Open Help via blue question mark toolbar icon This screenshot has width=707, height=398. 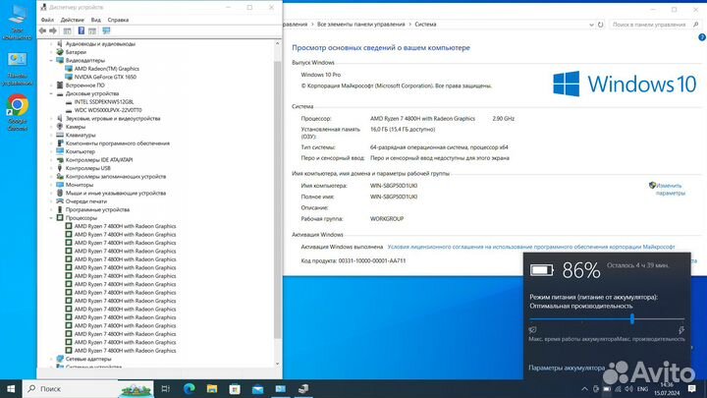(82, 30)
